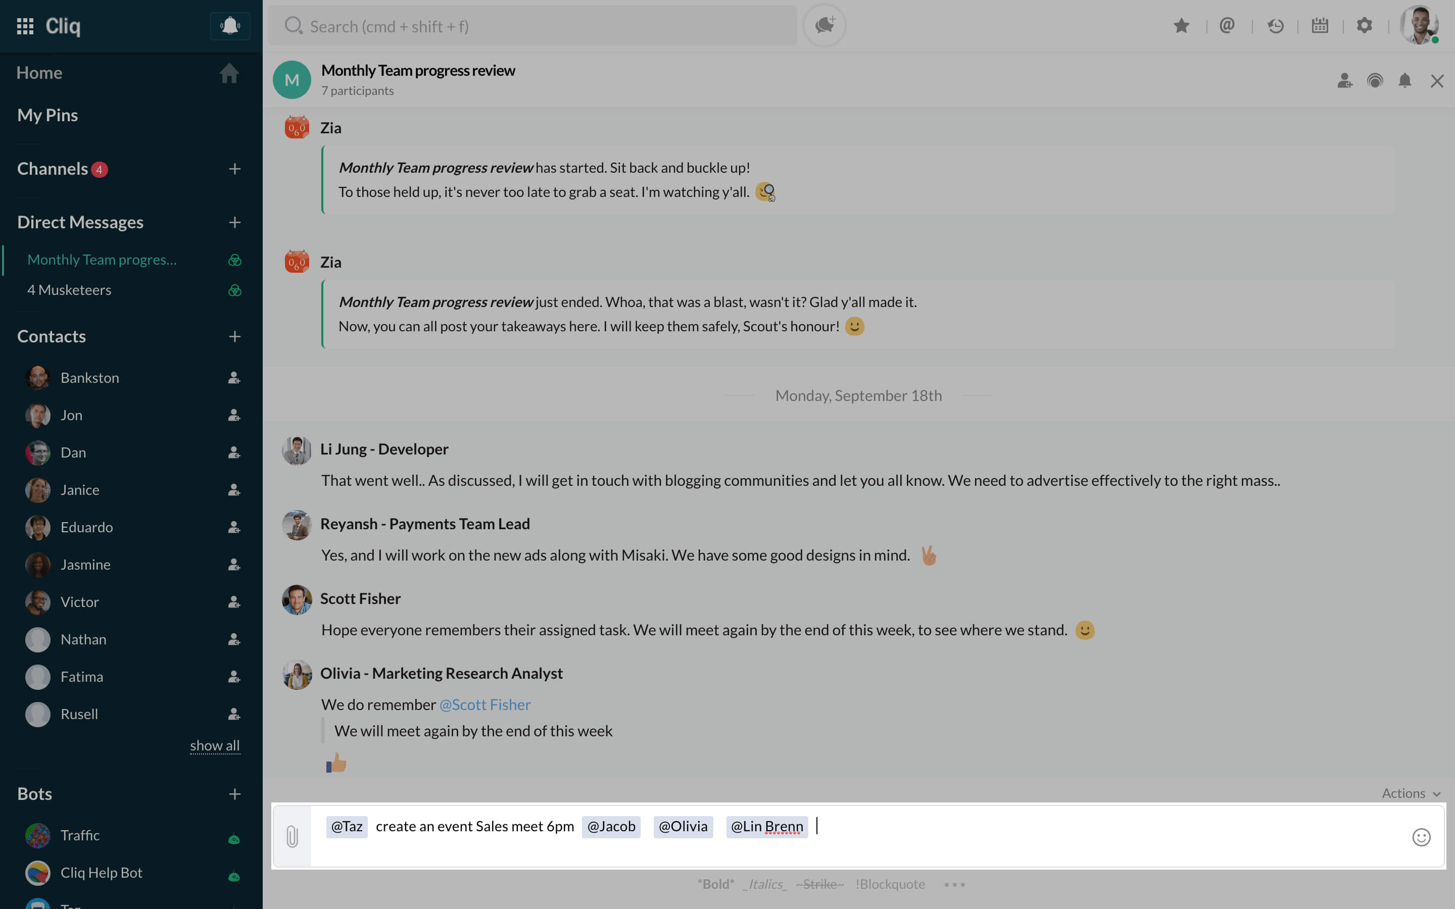
Task: Open the calendar icon in top bar
Action: point(1320,26)
